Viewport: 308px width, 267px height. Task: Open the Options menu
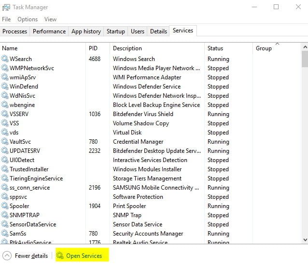tap(28, 19)
